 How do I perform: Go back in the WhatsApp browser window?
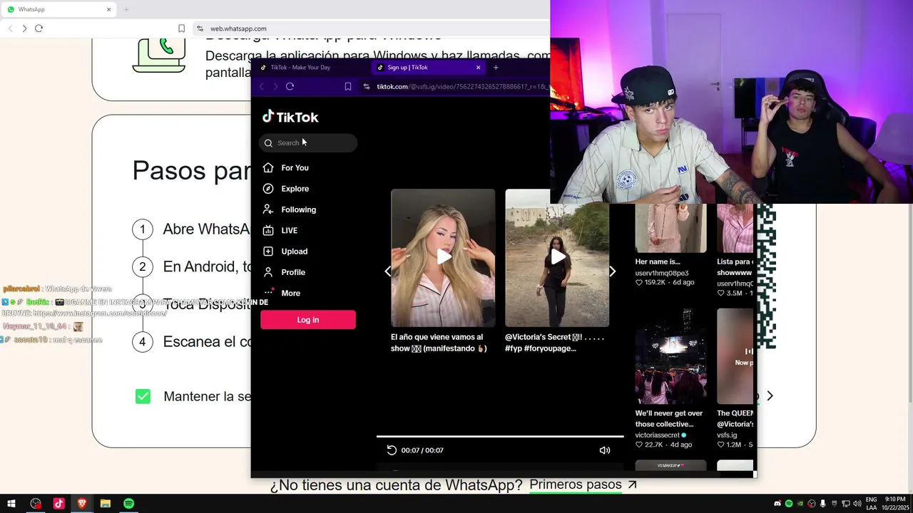pos(10,28)
